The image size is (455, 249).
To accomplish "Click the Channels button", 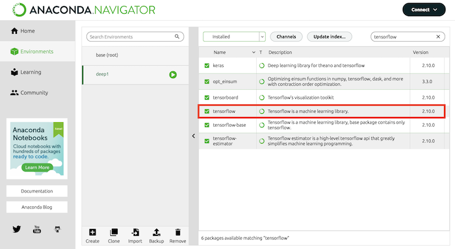I will click(286, 36).
